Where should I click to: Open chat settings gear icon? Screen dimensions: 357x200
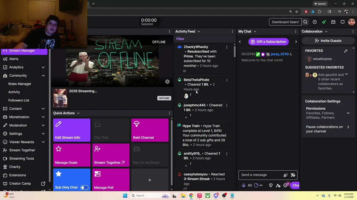pyautogui.click(x=285, y=185)
